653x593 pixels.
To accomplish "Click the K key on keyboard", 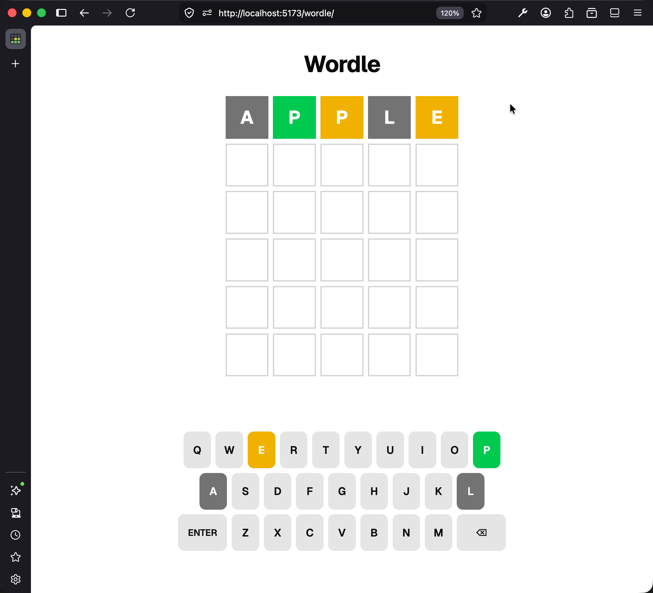I will [x=438, y=491].
